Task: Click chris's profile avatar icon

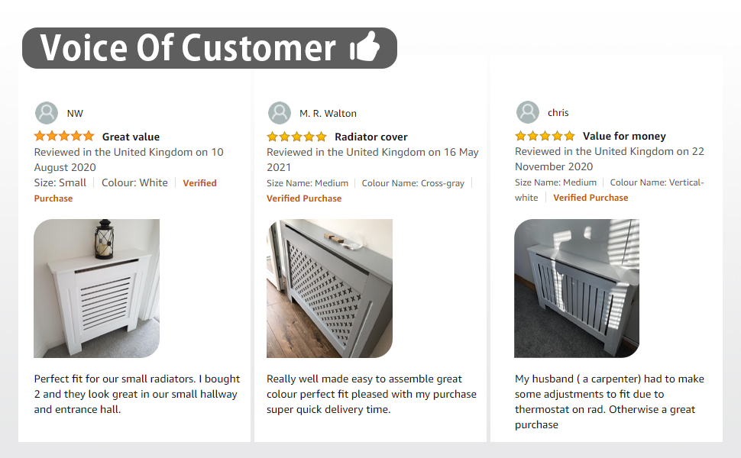Action: pyautogui.click(x=527, y=112)
